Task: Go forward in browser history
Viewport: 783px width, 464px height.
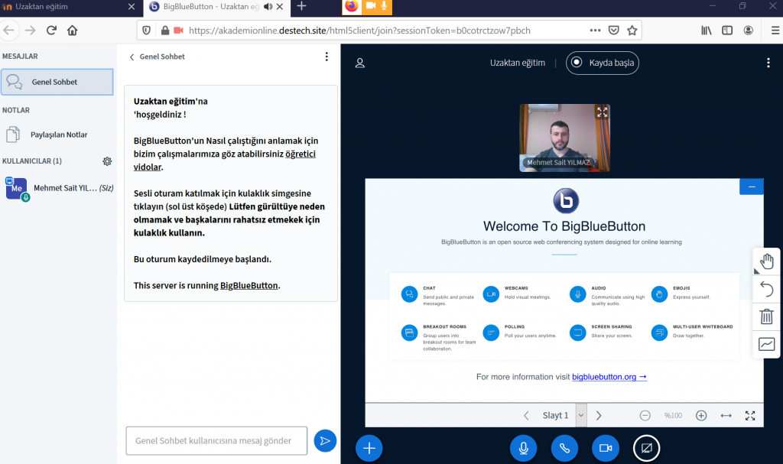Action: coord(31,31)
